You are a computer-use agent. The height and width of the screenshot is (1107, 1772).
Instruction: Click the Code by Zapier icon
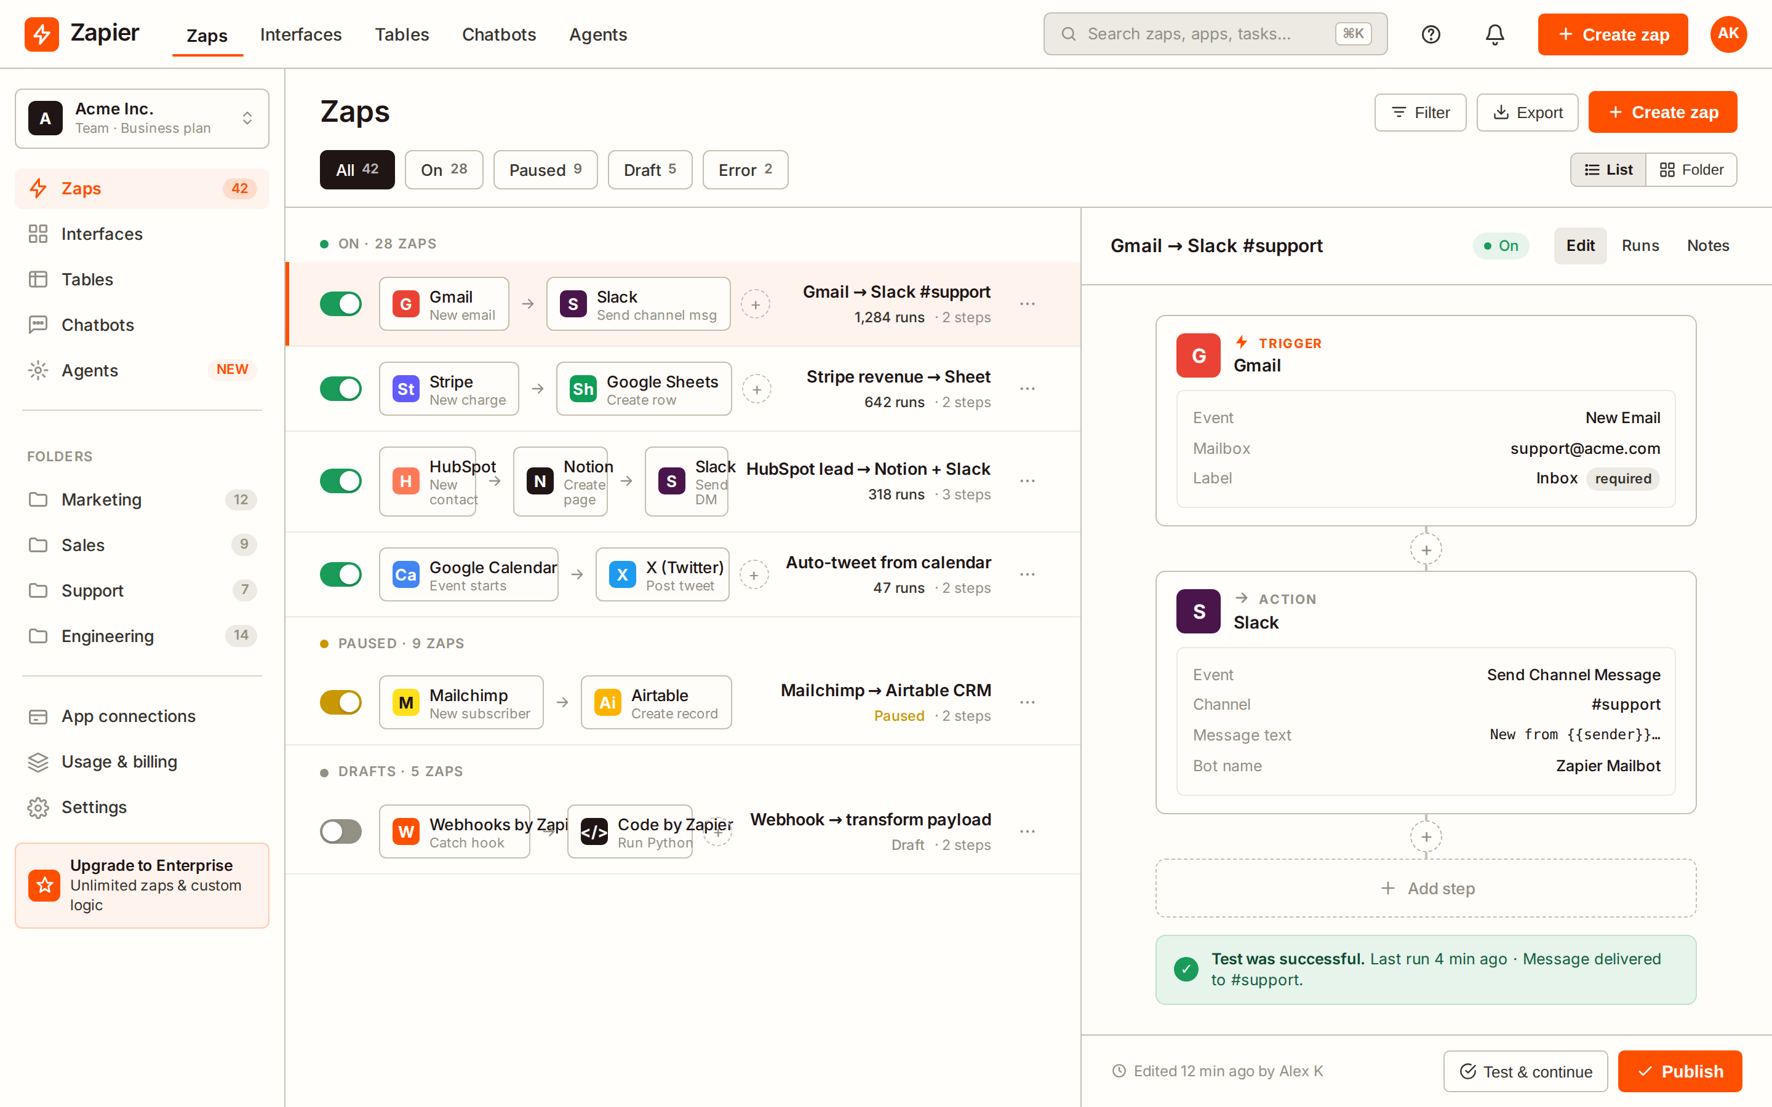tap(594, 831)
